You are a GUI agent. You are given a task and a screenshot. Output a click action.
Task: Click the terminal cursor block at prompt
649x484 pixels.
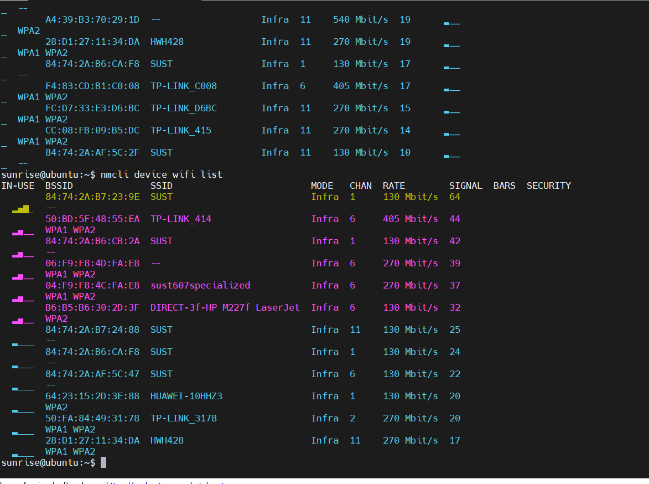pos(103,462)
